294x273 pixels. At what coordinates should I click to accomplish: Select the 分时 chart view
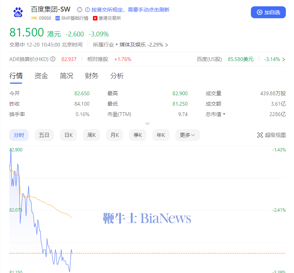click(19, 135)
